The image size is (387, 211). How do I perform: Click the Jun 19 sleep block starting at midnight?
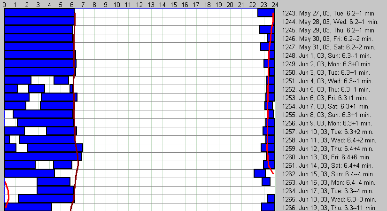click(x=28, y=207)
